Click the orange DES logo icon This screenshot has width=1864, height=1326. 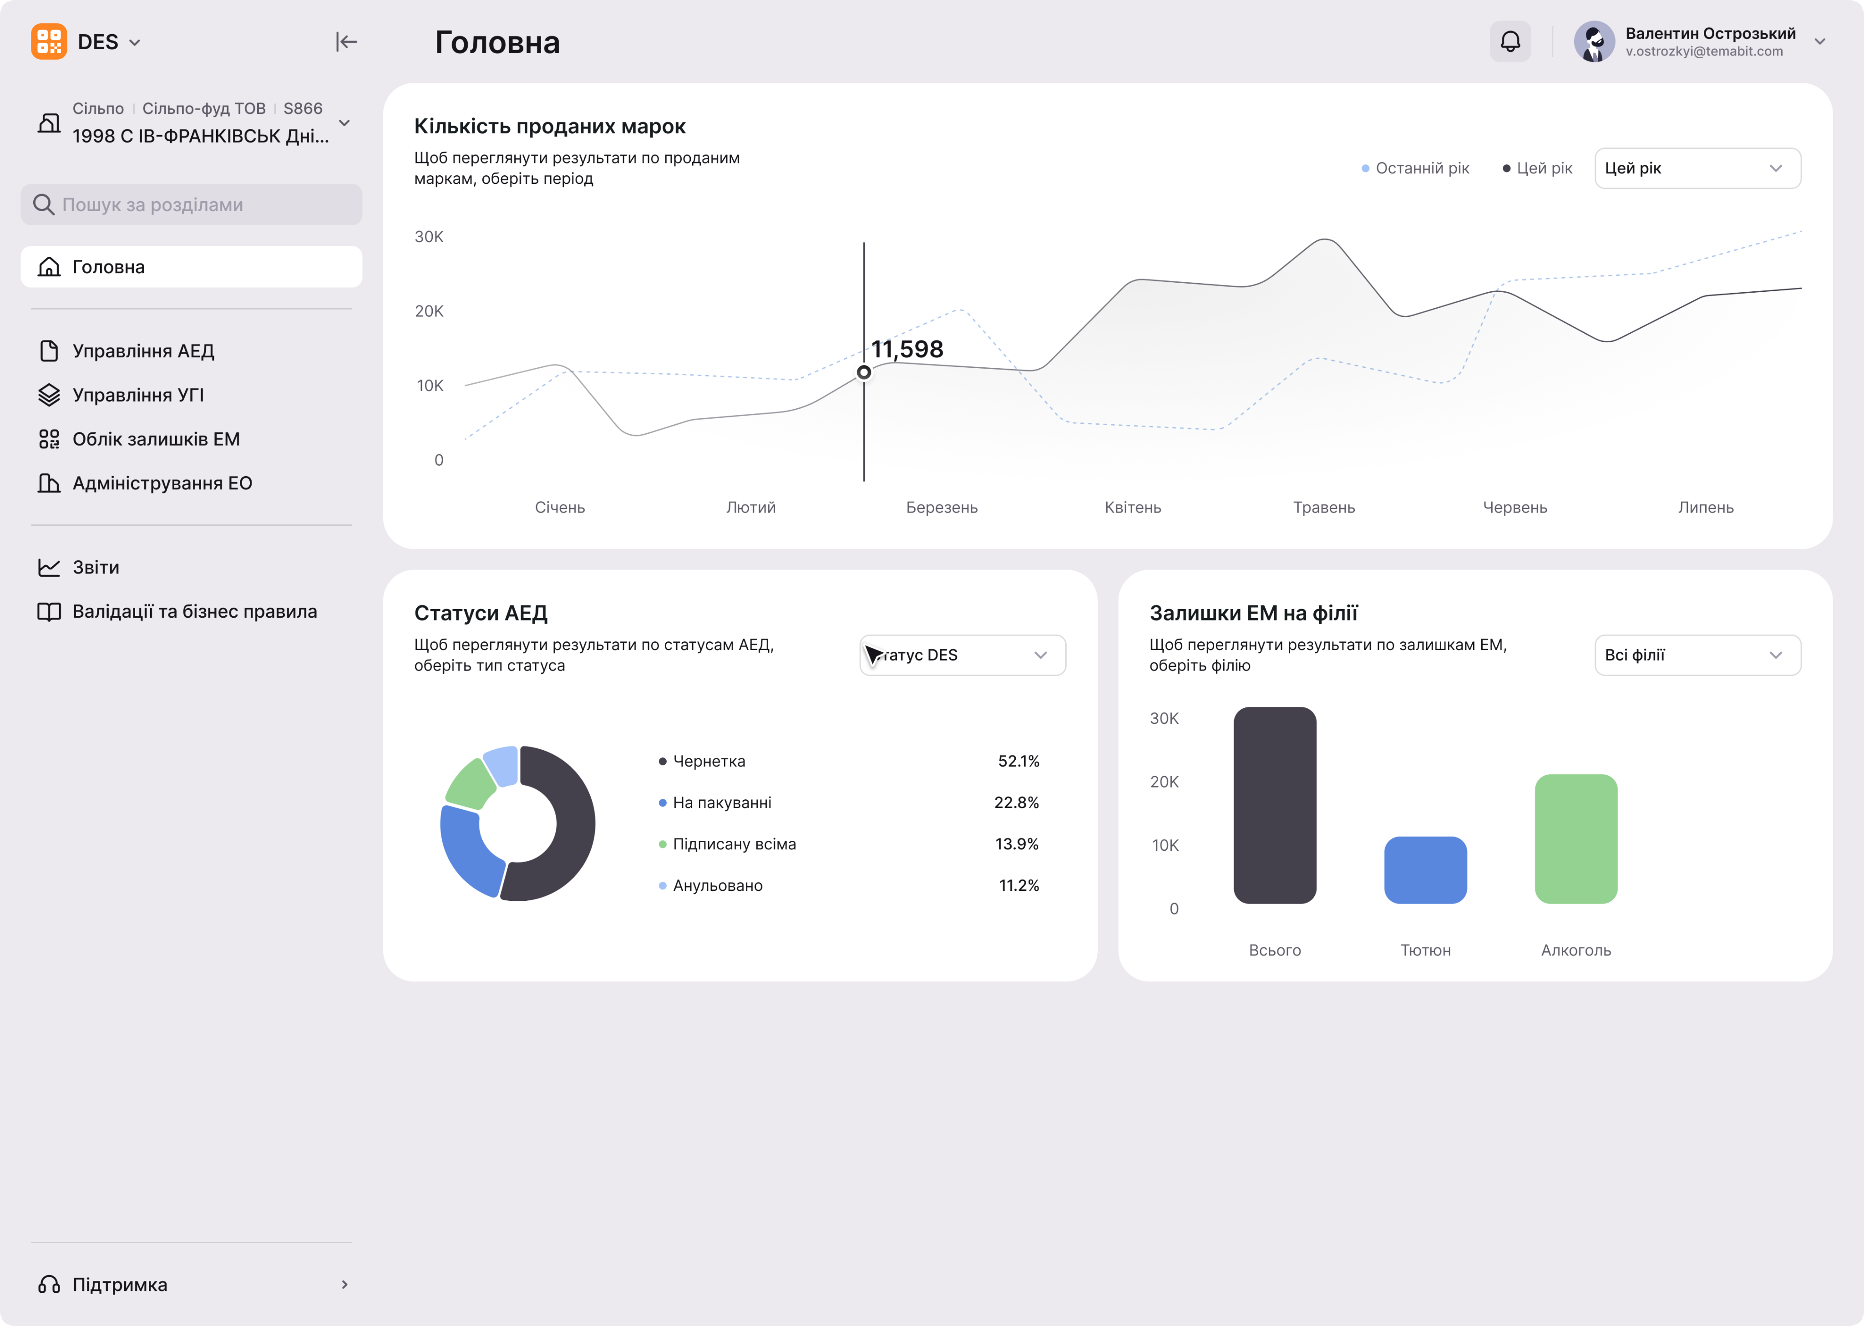click(x=49, y=41)
